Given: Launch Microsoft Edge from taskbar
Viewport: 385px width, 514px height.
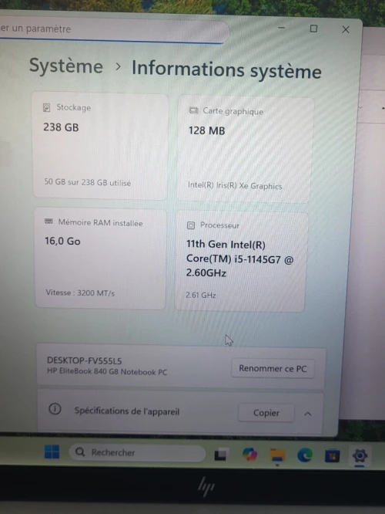Looking at the screenshot, I should 304,455.
